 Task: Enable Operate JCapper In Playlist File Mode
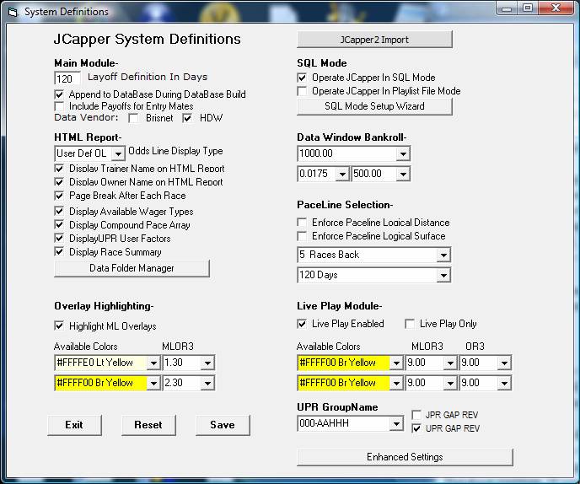pyautogui.click(x=302, y=91)
